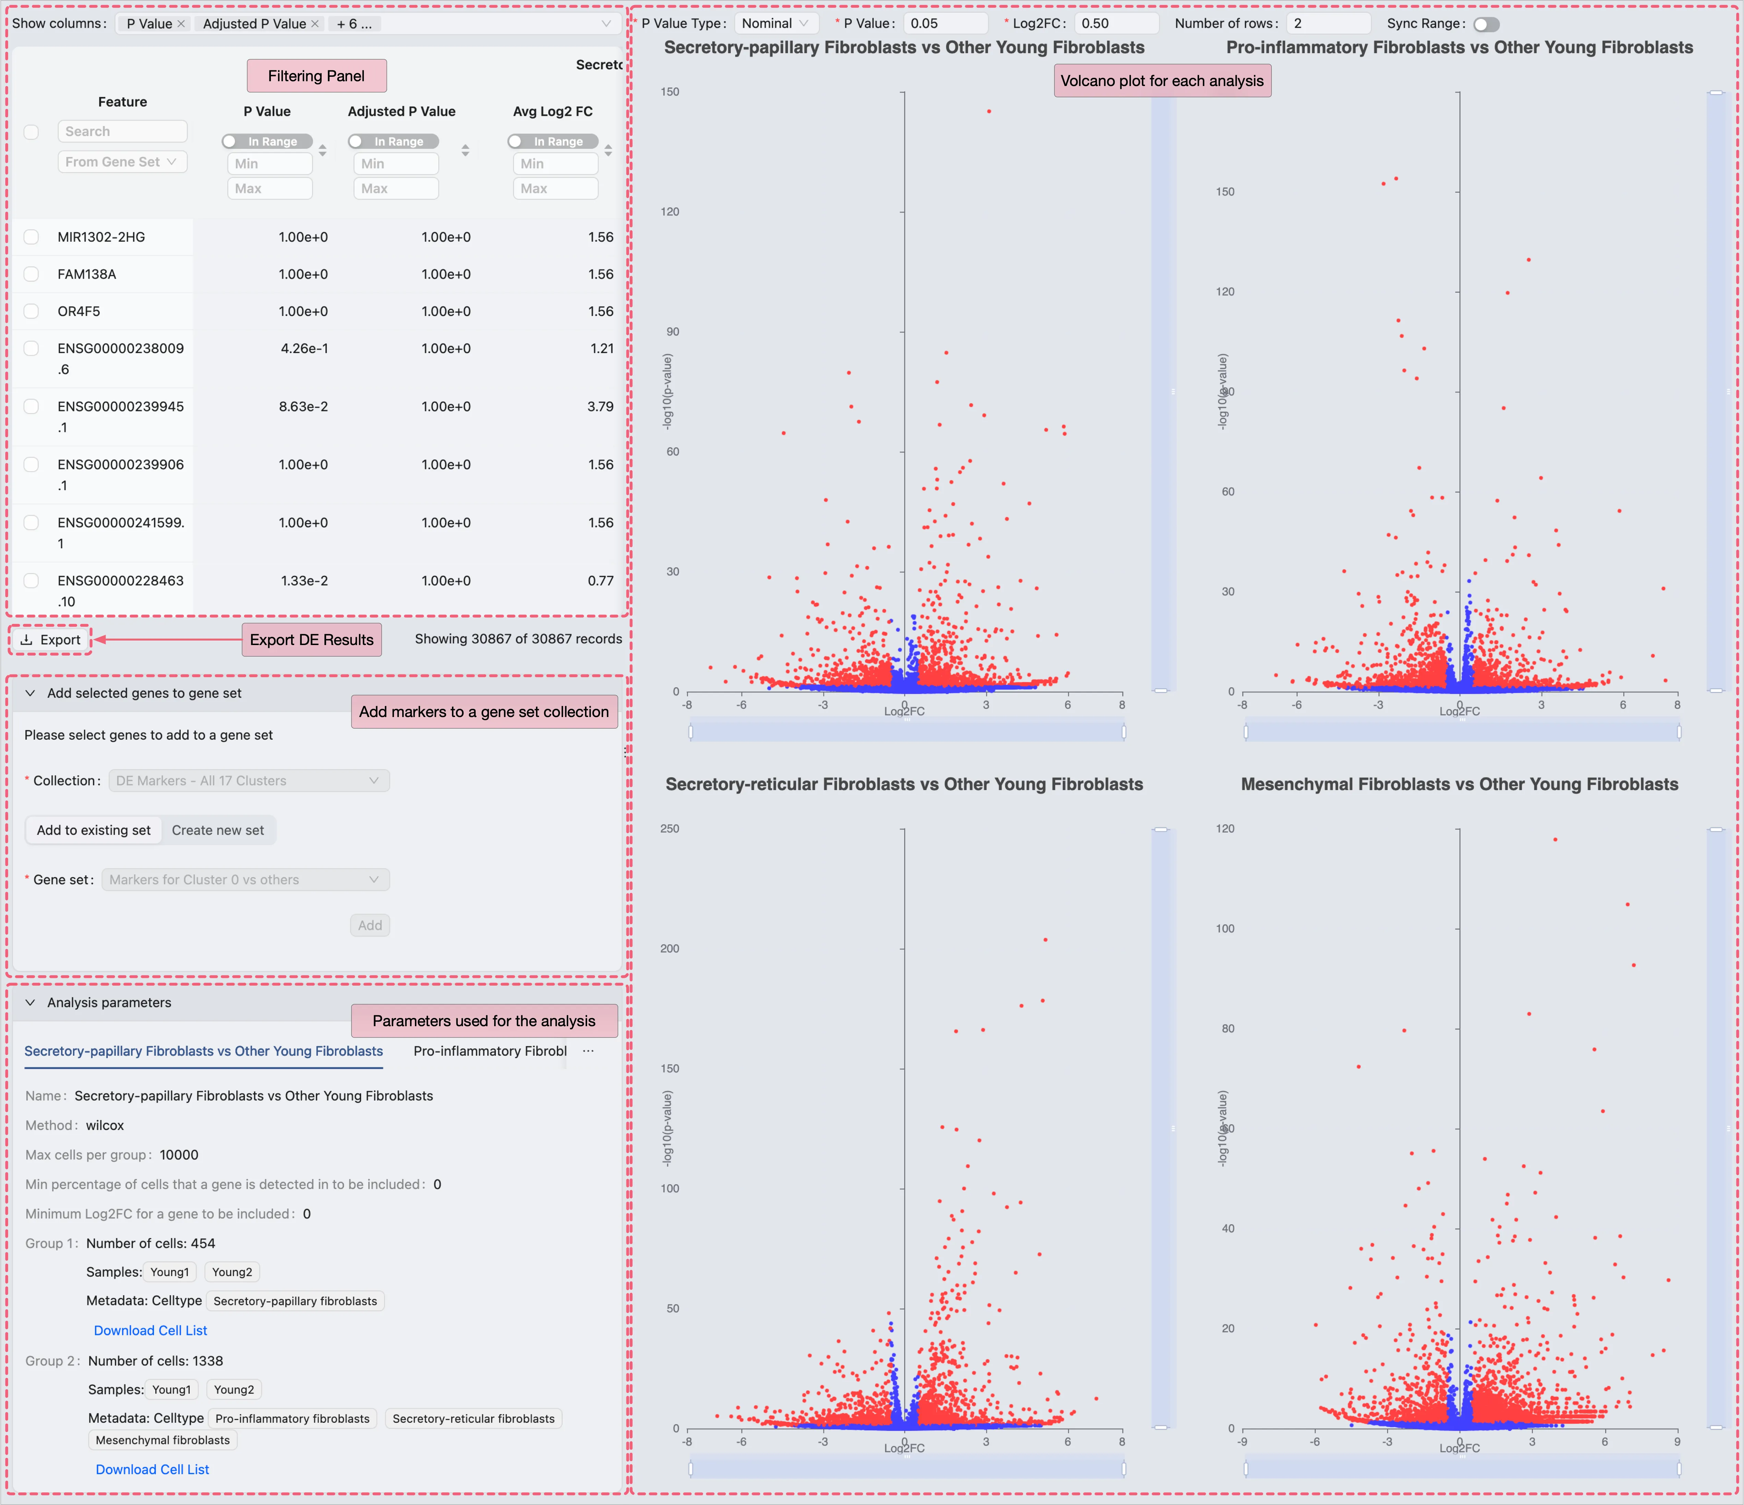Click the Log2FC range slider below Secretory-papillary plot
This screenshot has height=1505, width=1744.
[907, 732]
